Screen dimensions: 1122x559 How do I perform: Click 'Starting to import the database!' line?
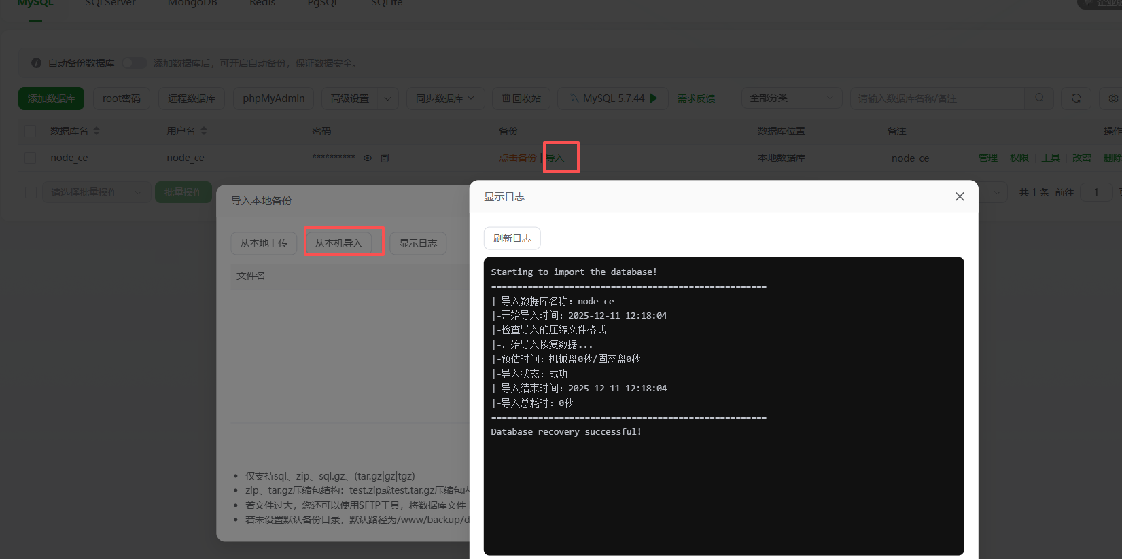(574, 272)
